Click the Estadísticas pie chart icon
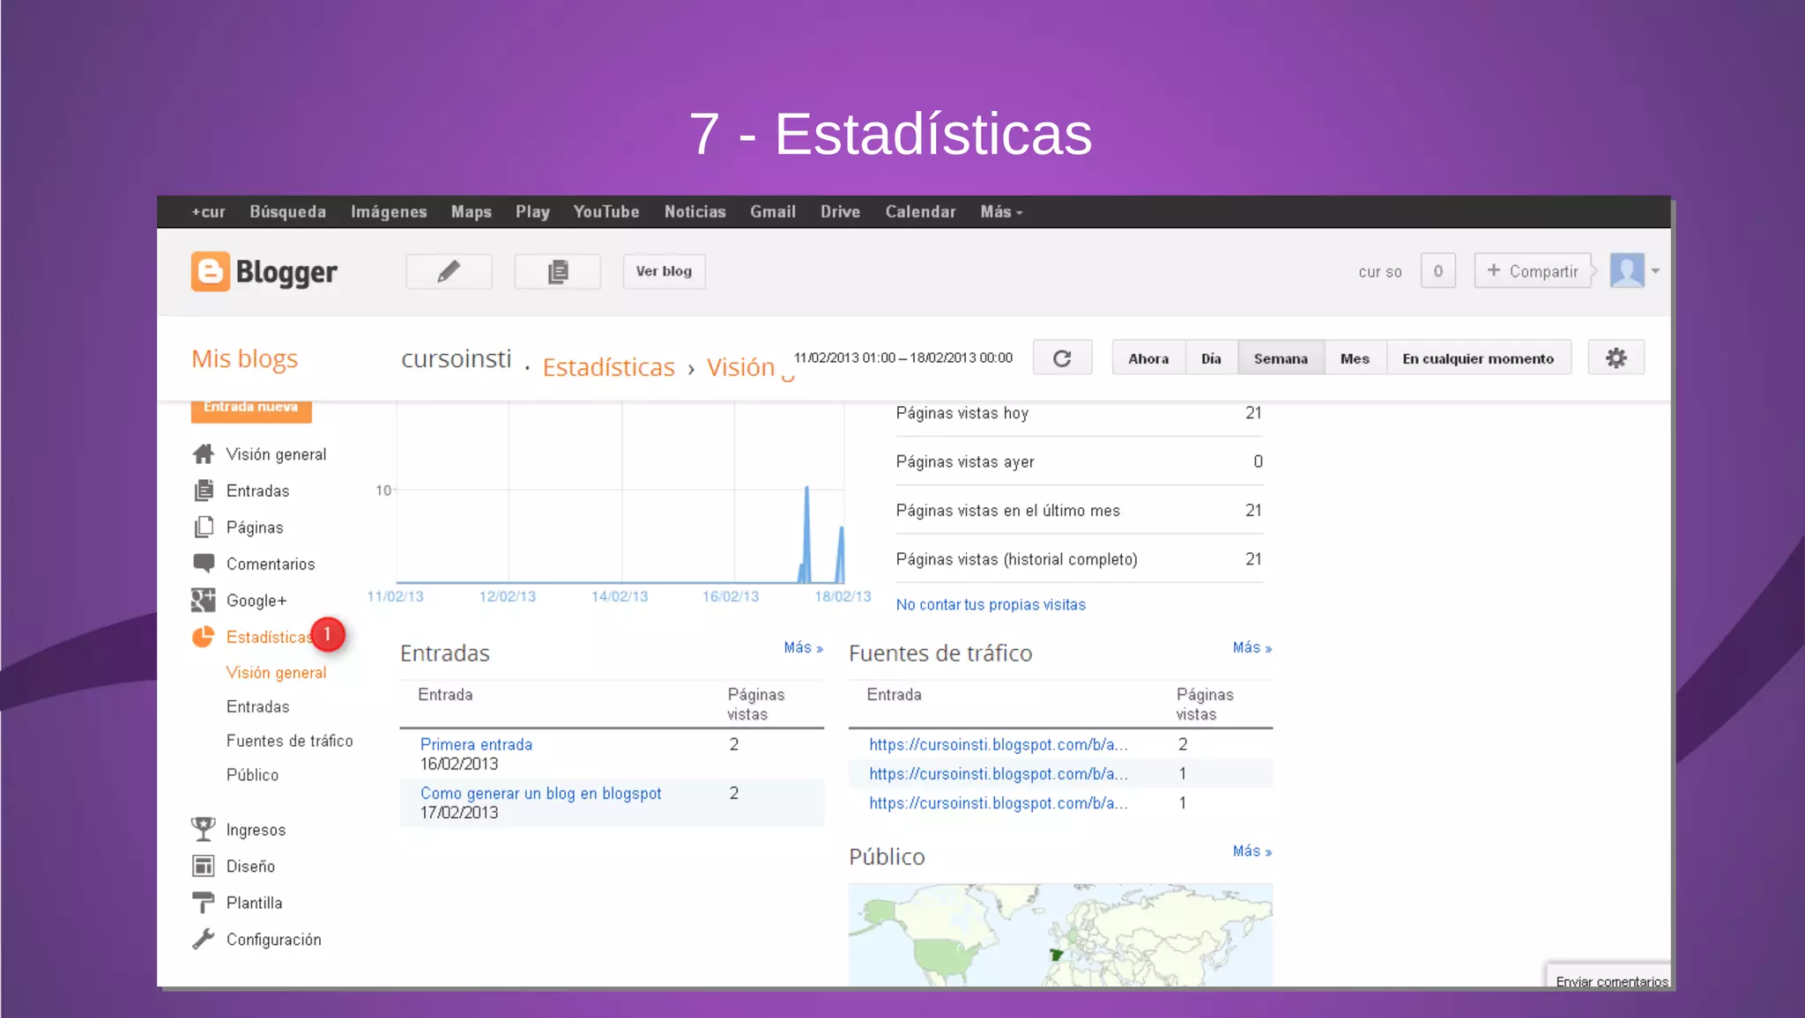The width and height of the screenshot is (1805, 1018). click(204, 637)
